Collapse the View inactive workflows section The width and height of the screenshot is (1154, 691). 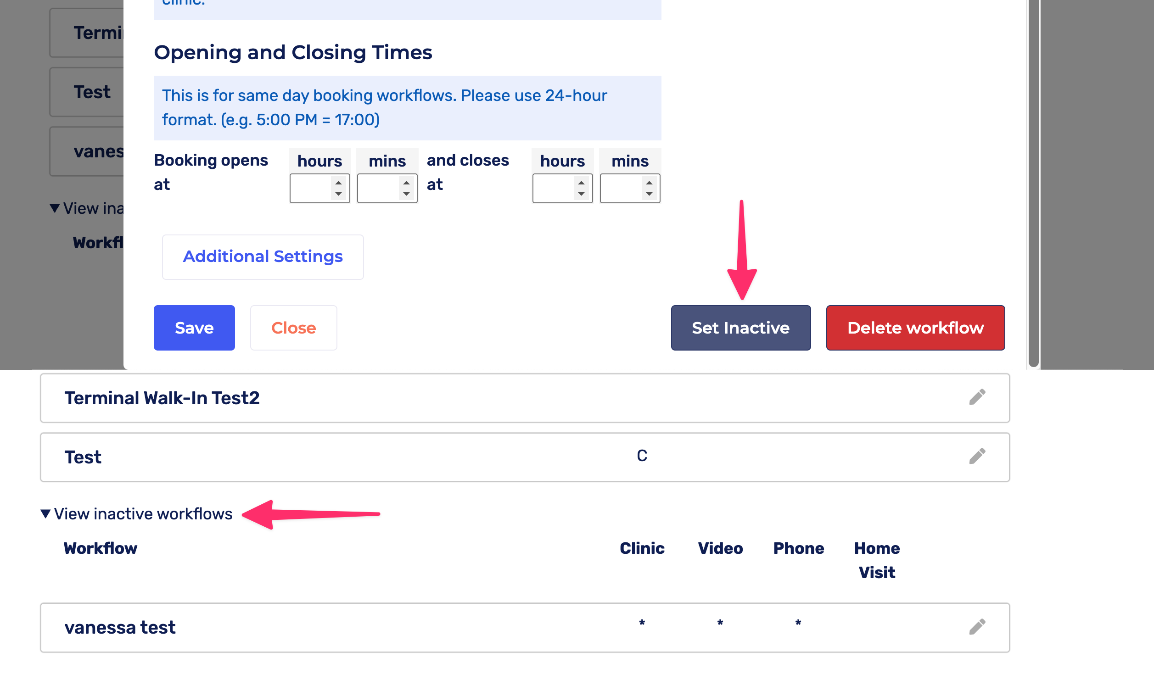[x=45, y=513]
